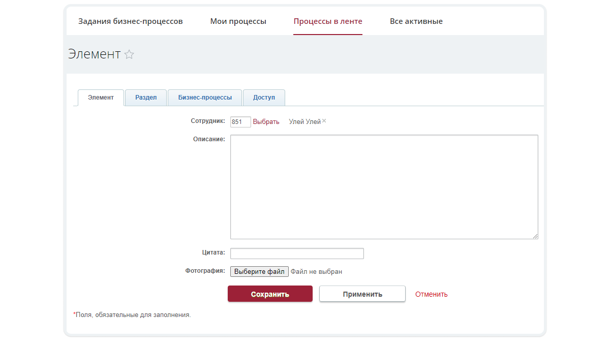The width and height of the screenshot is (610, 348).
Task: Switch to Все активные section
Action: tap(416, 21)
